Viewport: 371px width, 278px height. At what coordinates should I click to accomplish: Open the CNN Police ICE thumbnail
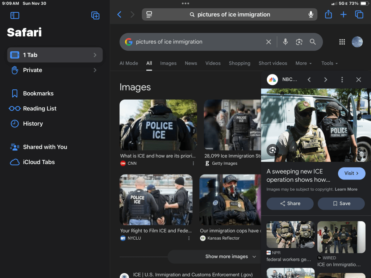(x=158, y=125)
